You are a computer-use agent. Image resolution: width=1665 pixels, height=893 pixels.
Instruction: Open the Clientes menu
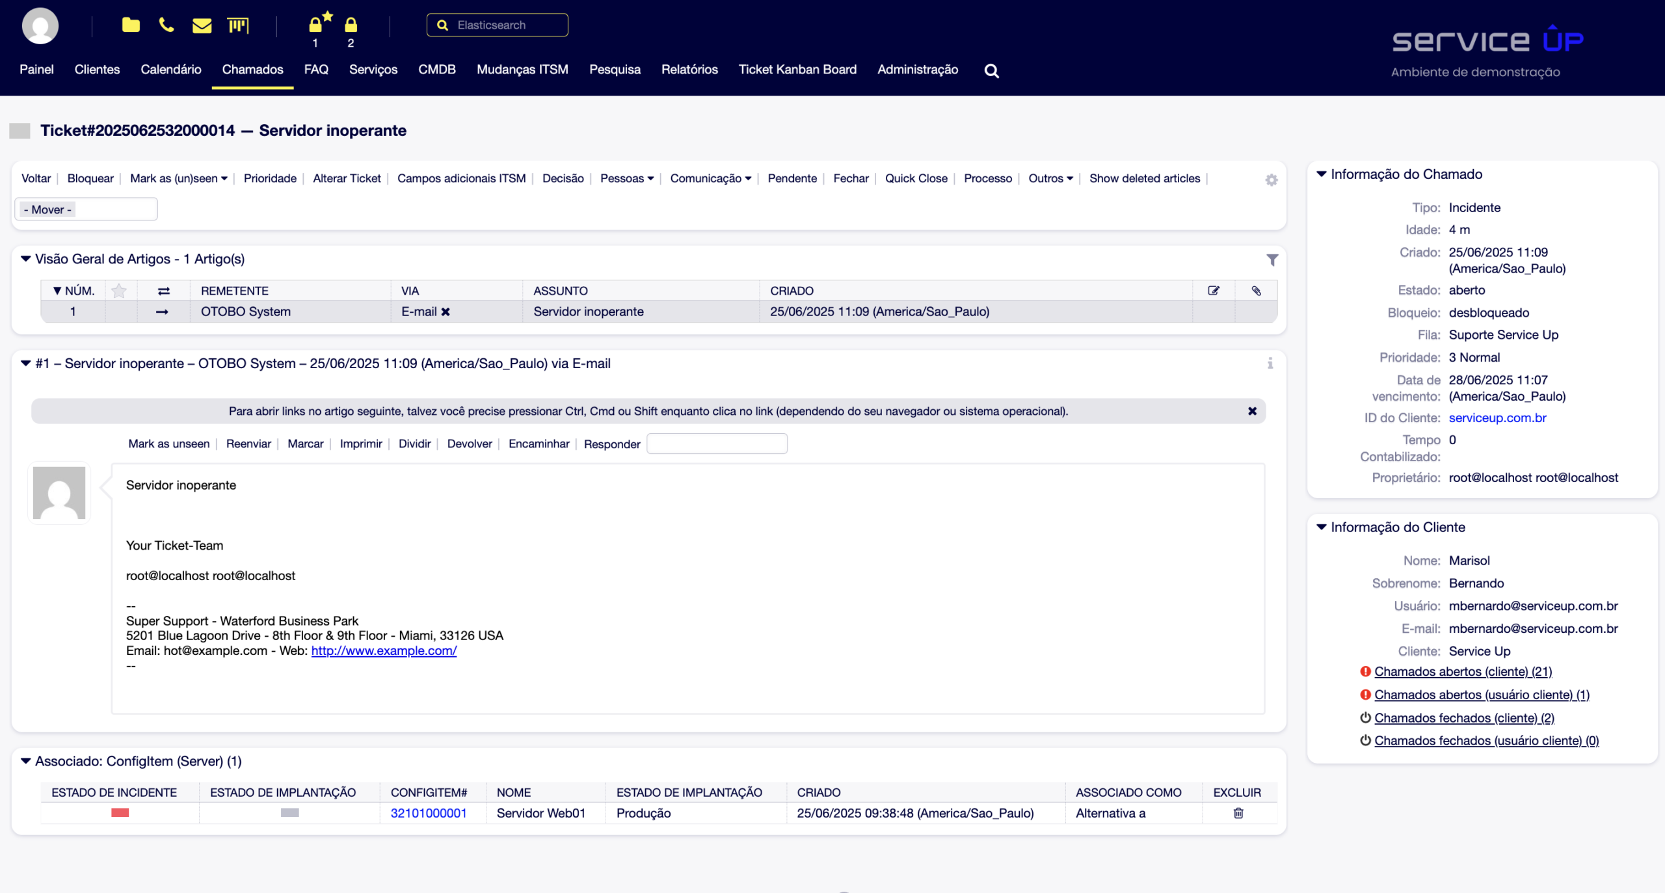97,70
